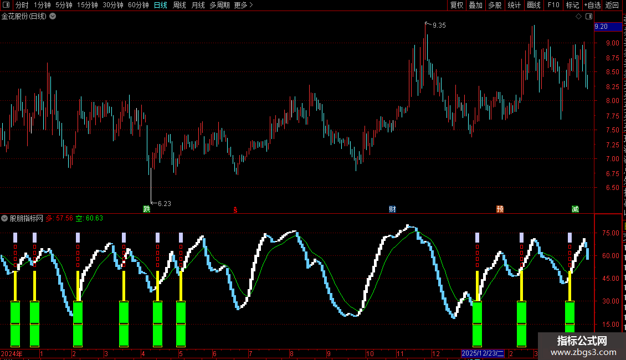The width and height of the screenshot is (626, 360).
Task: Click the 2025/12/23 date marker on the timeline
Action: [x=483, y=353]
